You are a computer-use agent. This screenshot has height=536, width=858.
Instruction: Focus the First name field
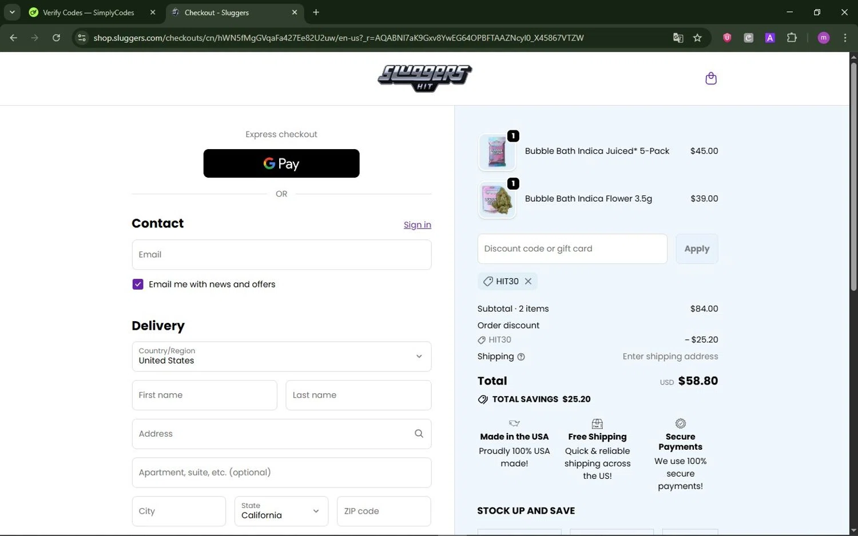(204, 395)
